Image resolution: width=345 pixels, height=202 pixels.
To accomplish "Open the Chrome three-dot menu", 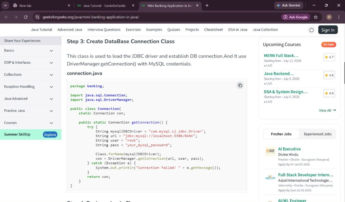I will (339, 17).
